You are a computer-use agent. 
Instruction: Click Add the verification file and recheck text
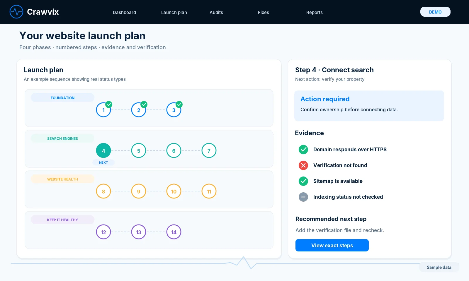[340, 230]
